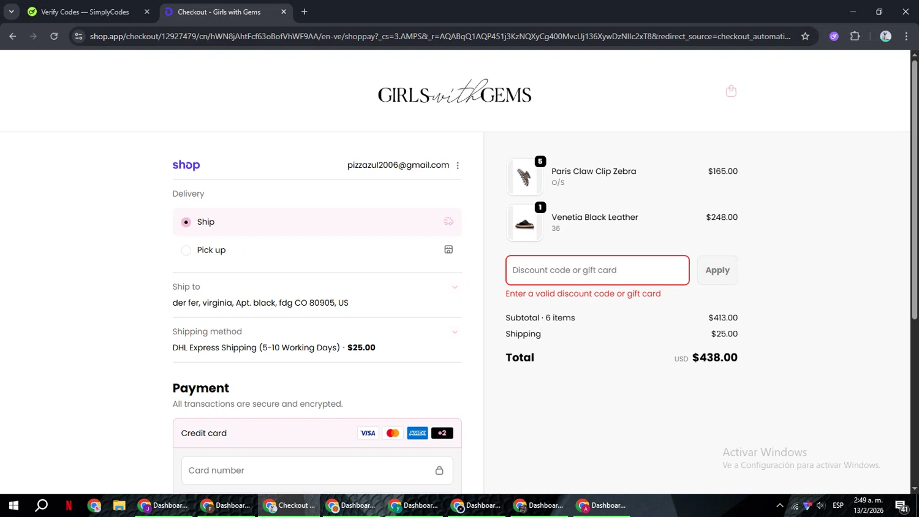Image resolution: width=919 pixels, height=517 pixels.
Task: Select the Ship delivery radio button
Action: pos(186,222)
